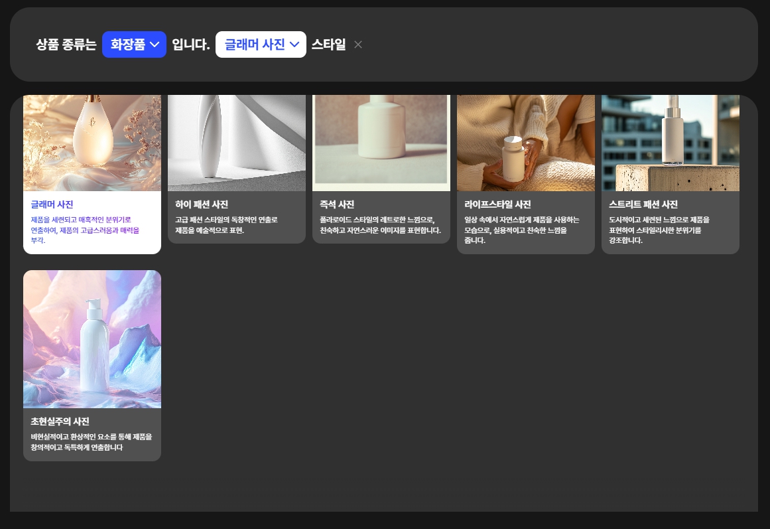770x529 pixels.
Task: Choose the 스트리트 패션 사진 thumbnail
Action: click(x=671, y=143)
